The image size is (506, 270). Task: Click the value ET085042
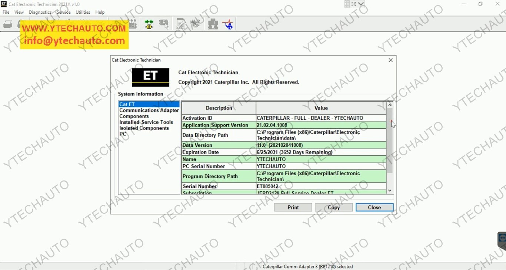[267, 186]
